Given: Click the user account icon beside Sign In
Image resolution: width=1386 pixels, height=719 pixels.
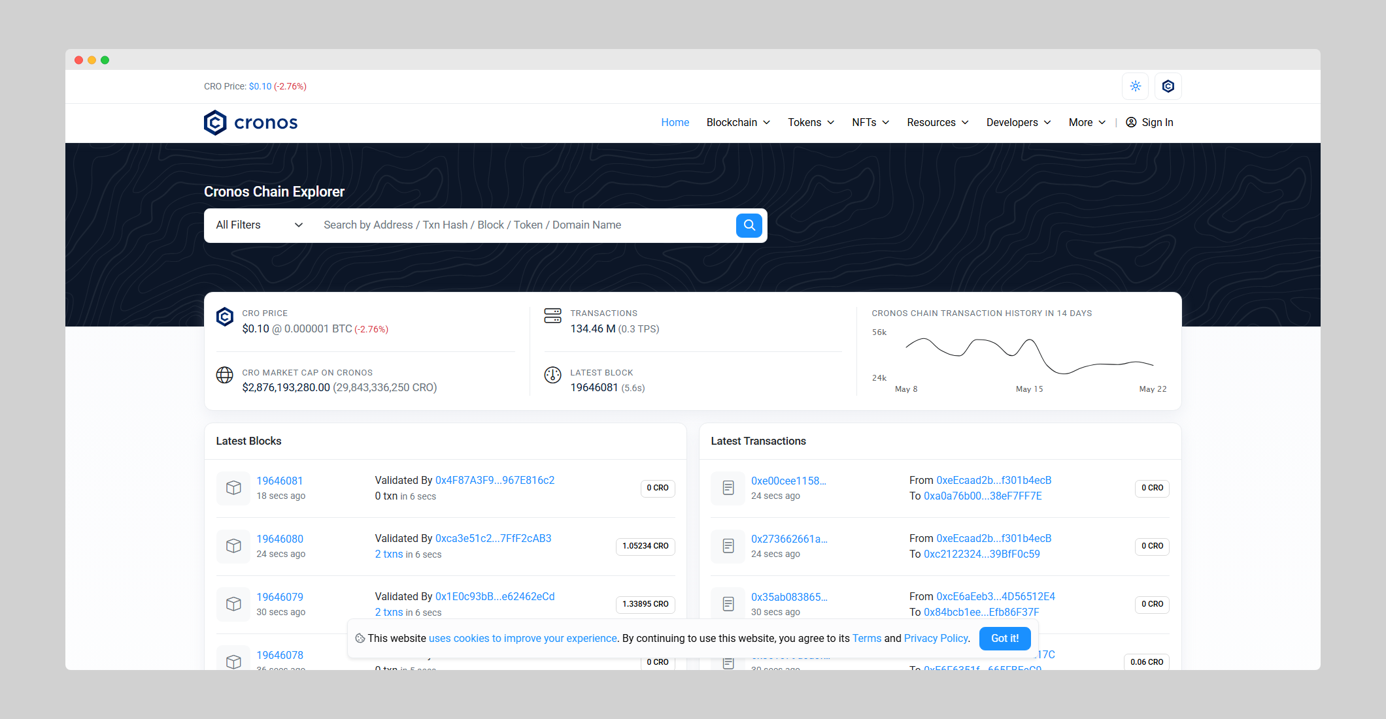Looking at the screenshot, I should click(1131, 123).
